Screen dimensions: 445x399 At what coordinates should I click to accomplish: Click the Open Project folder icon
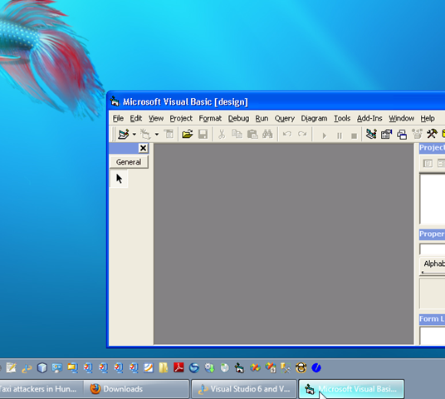click(x=188, y=134)
